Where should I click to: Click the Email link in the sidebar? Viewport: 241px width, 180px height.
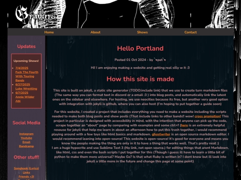click(26, 142)
